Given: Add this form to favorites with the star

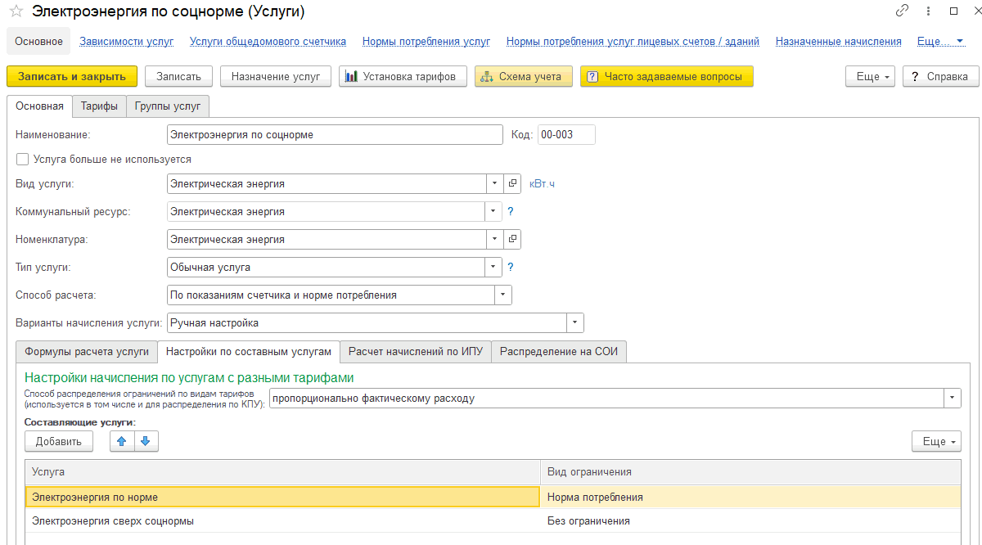Looking at the screenshot, I should pos(16,11).
